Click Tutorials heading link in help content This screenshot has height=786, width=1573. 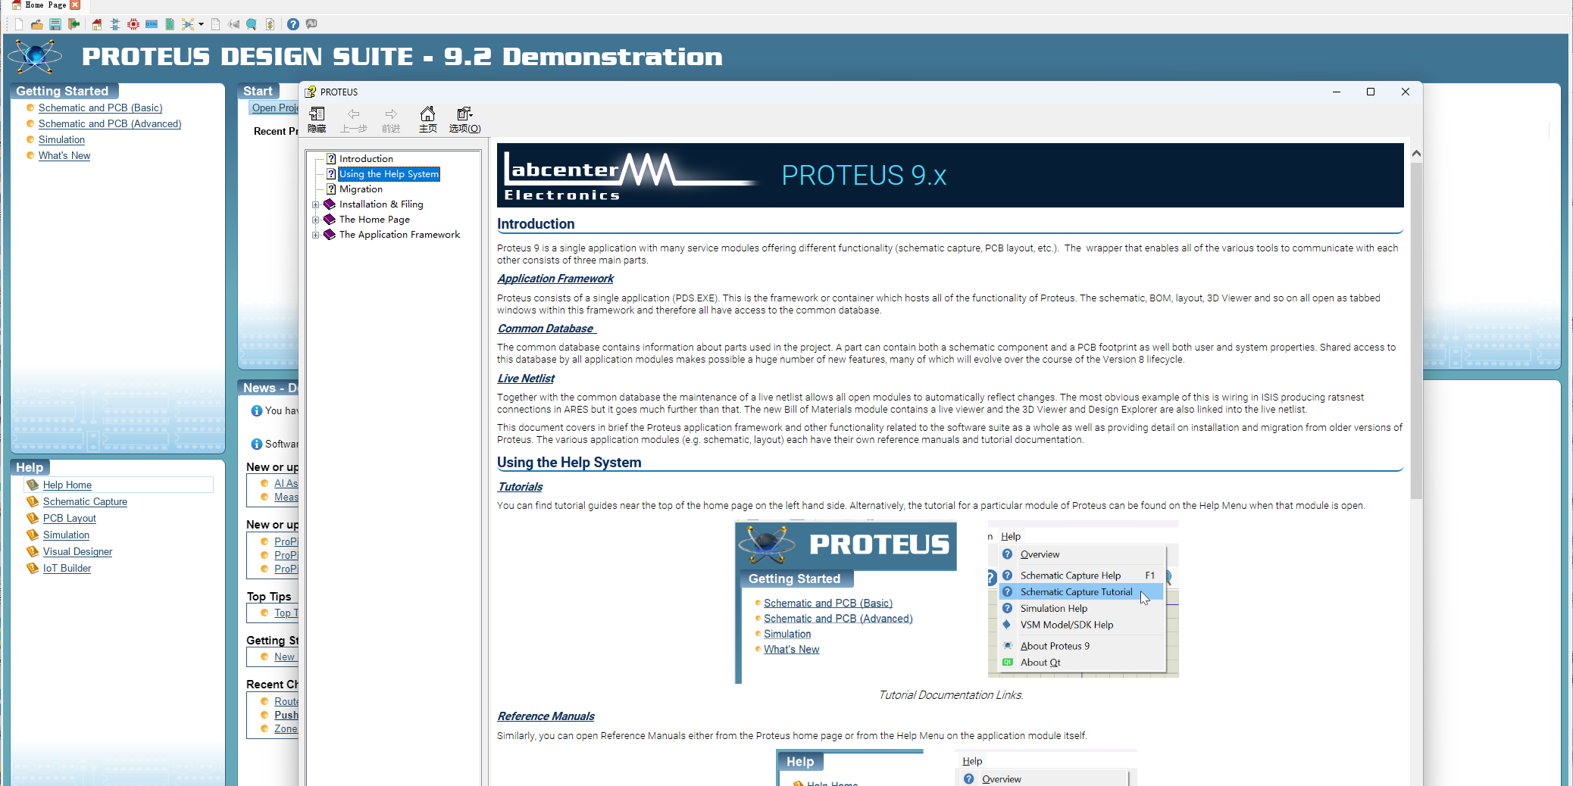[520, 487]
